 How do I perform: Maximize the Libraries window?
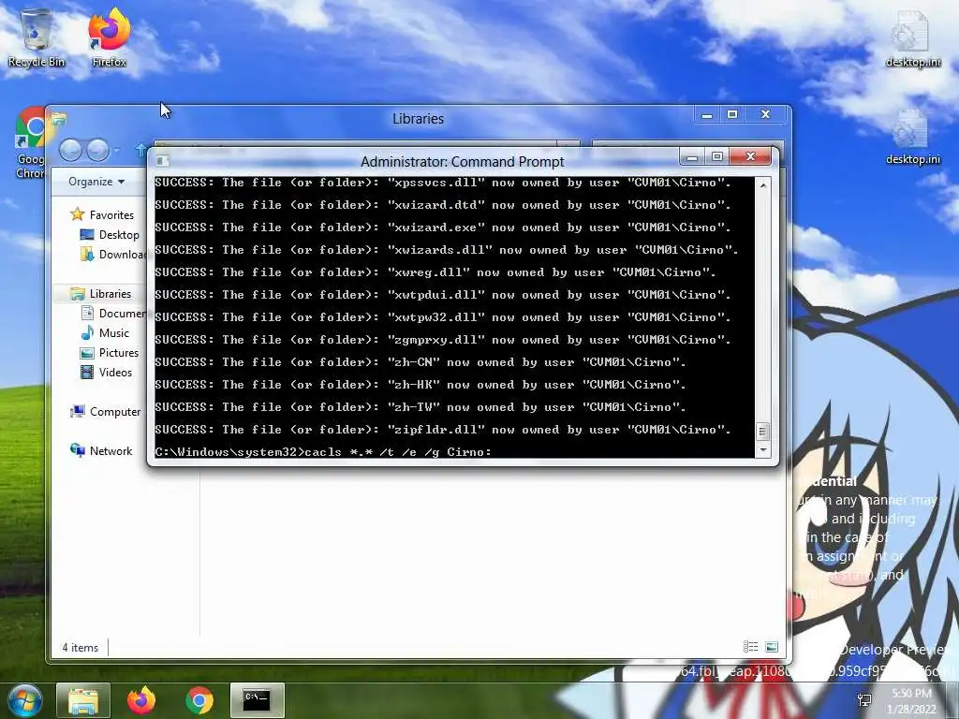point(732,114)
